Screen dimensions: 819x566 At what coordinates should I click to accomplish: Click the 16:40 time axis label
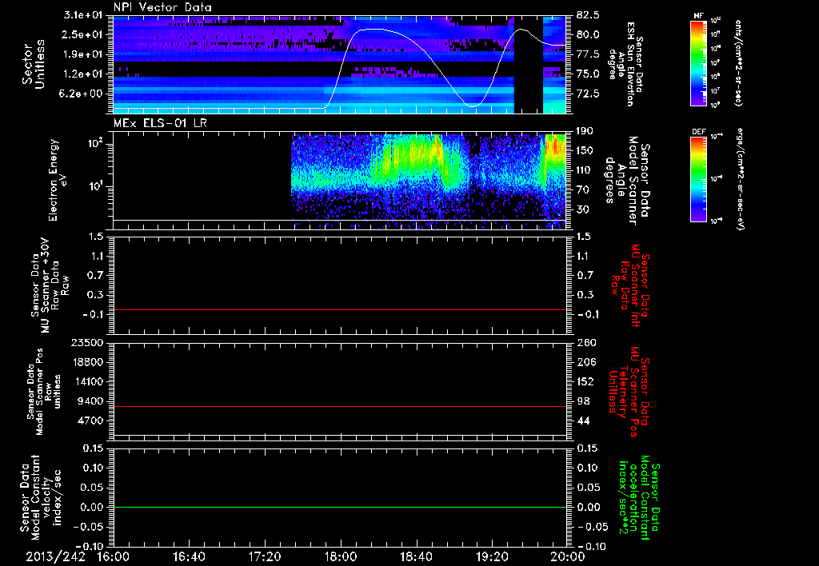189,556
